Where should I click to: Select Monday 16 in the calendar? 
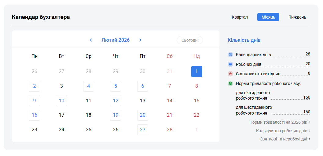click(35, 115)
